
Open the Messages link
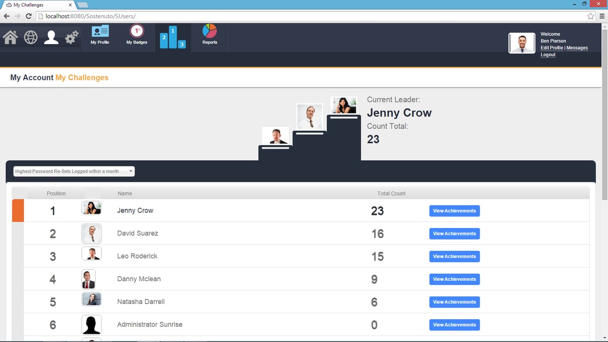[577, 48]
